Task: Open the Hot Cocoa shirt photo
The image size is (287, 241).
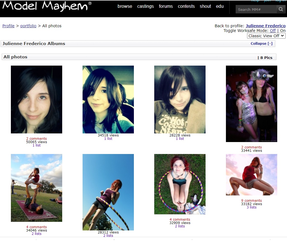Action: point(180,100)
